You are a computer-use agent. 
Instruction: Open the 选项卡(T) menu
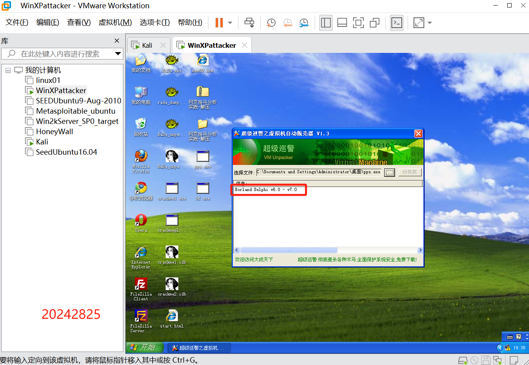(155, 22)
